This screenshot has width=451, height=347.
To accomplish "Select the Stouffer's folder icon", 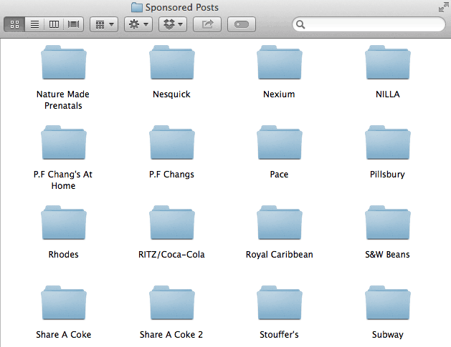I will coord(280,303).
